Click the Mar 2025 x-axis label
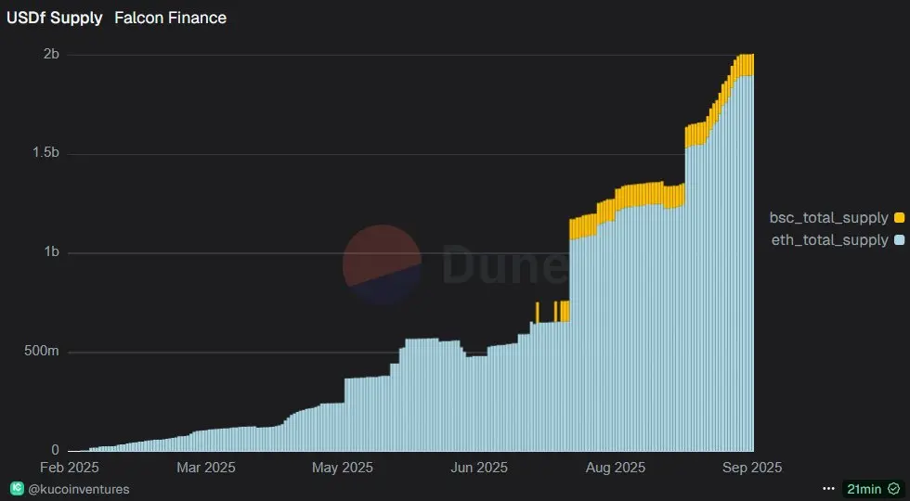910x501 pixels. coord(206,468)
